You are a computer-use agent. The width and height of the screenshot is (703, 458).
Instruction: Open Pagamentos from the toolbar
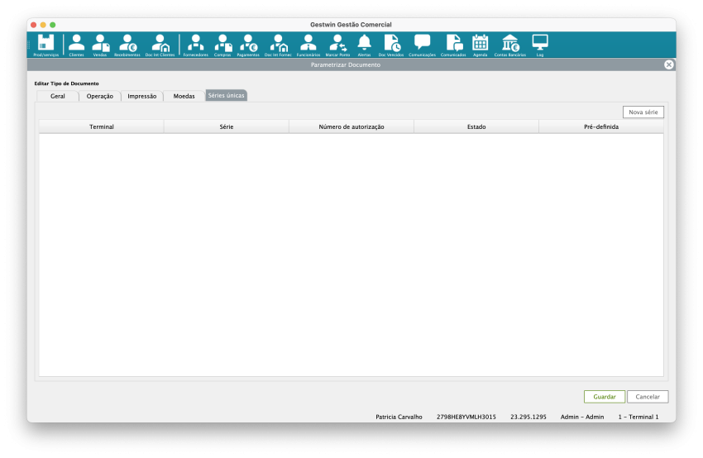[248, 44]
